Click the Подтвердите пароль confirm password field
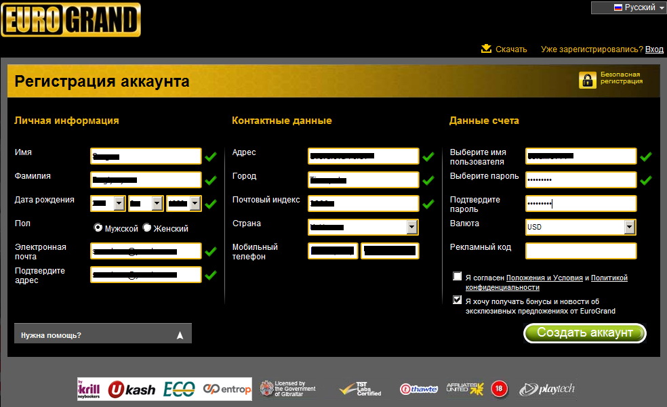 [581, 203]
